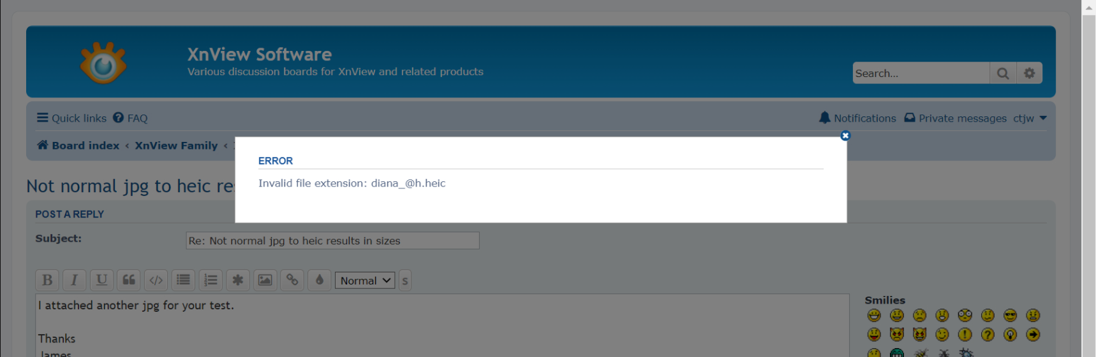Insert the exclamation mark smiley

965,334
